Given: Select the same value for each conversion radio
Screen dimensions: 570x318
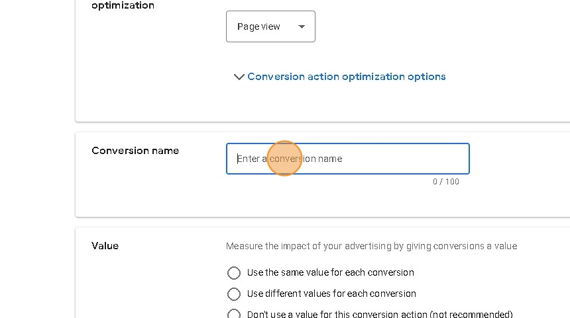Looking at the screenshot, I should click(x=233, y=273).
